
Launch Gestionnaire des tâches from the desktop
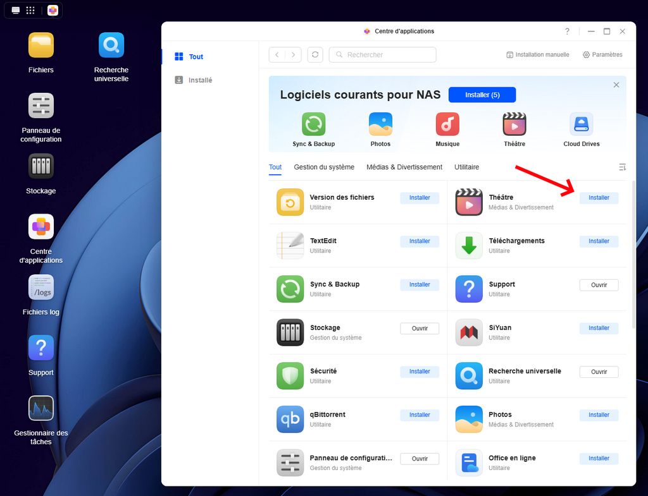pos(41,408)
